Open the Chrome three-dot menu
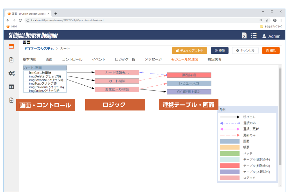The height and width of the screenshot is (192, 287). click(x=281, y=20)
